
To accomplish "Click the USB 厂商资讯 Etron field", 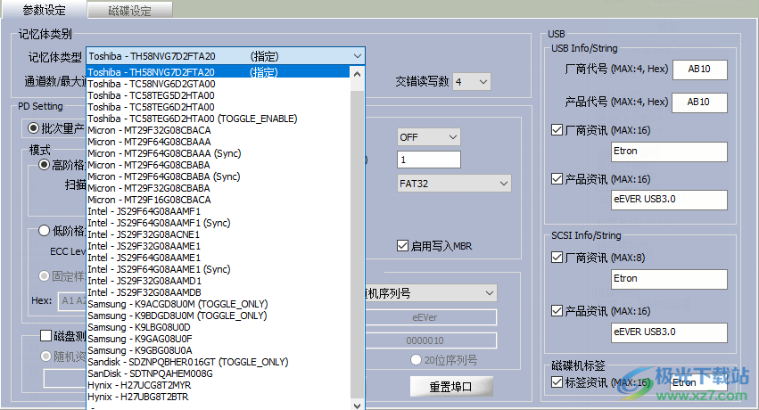I will pos(669,152).
